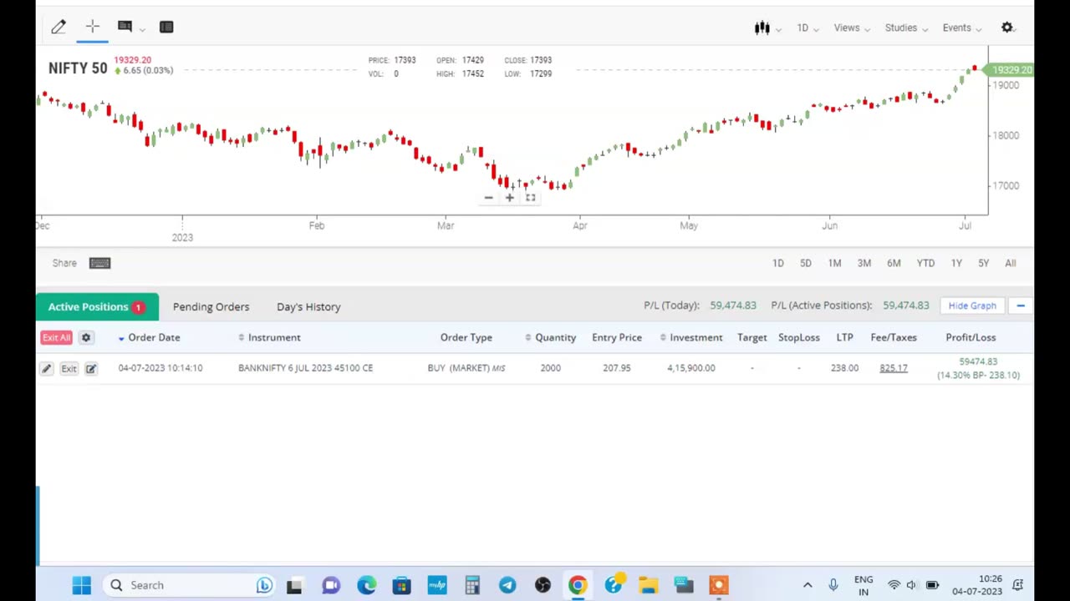
Task: Click the Share button
Action: [x=64, y=263]
